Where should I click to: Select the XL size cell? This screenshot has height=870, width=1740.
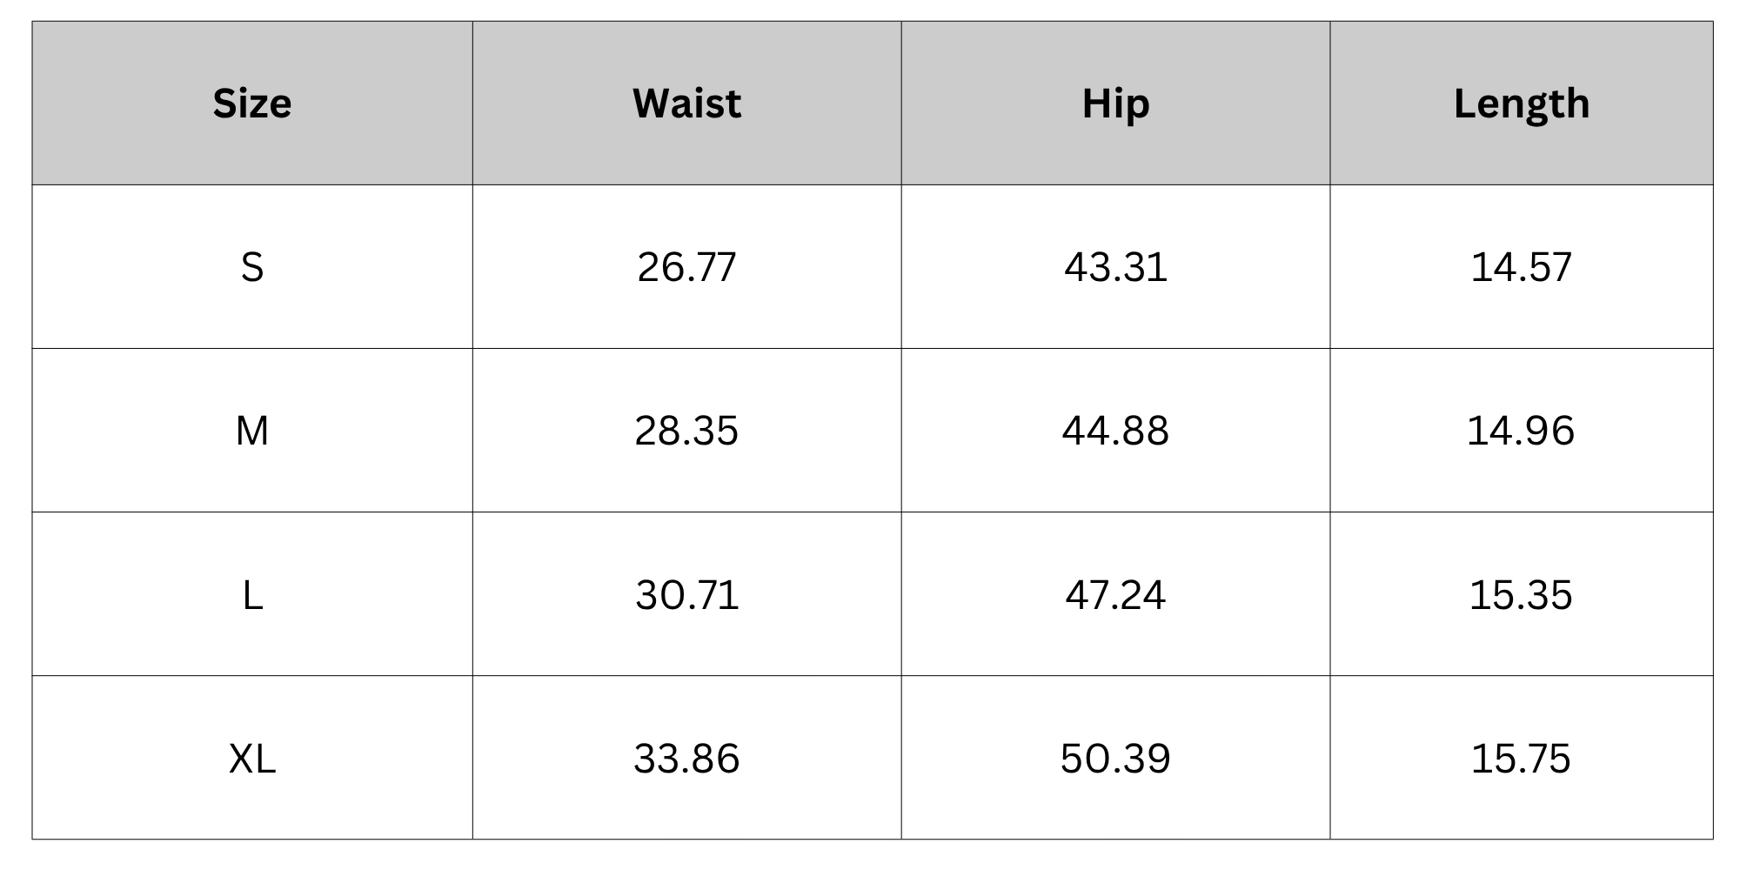tap(252, 758)
